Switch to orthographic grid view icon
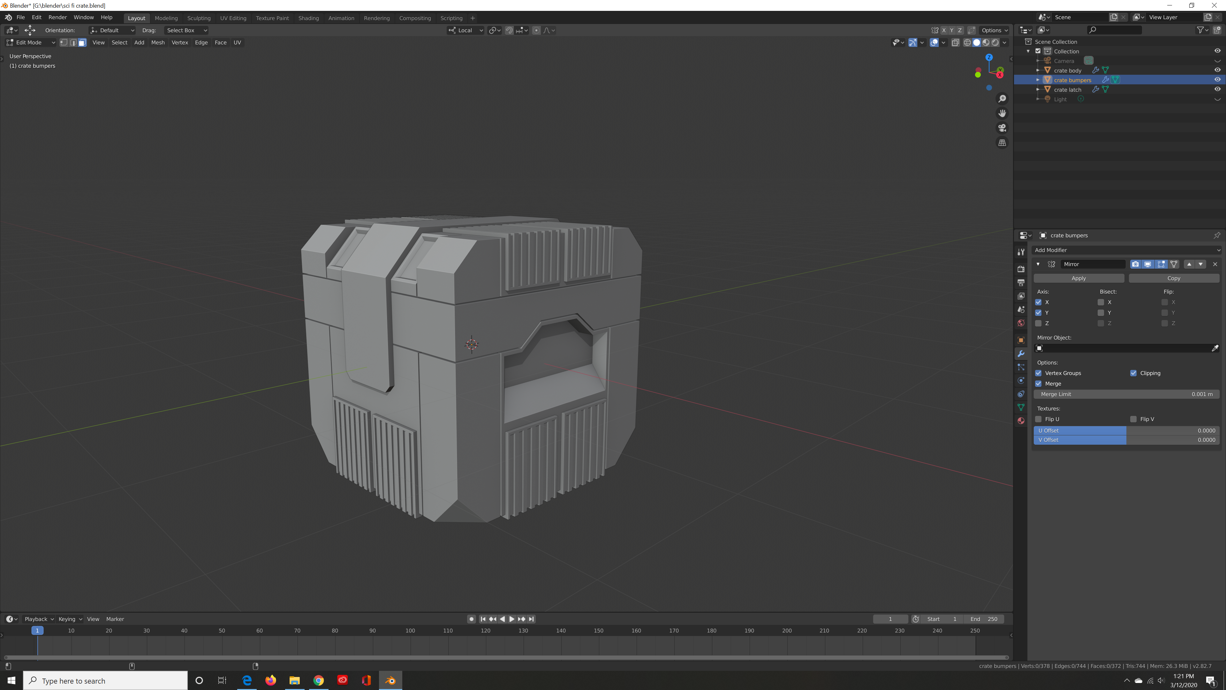The height and width of the screenshot is (690, 1226). pos(1002,143)
